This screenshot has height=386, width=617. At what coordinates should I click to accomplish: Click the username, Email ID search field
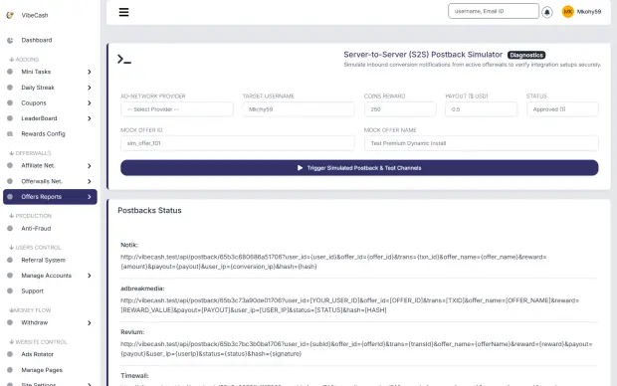pos(494,11)
